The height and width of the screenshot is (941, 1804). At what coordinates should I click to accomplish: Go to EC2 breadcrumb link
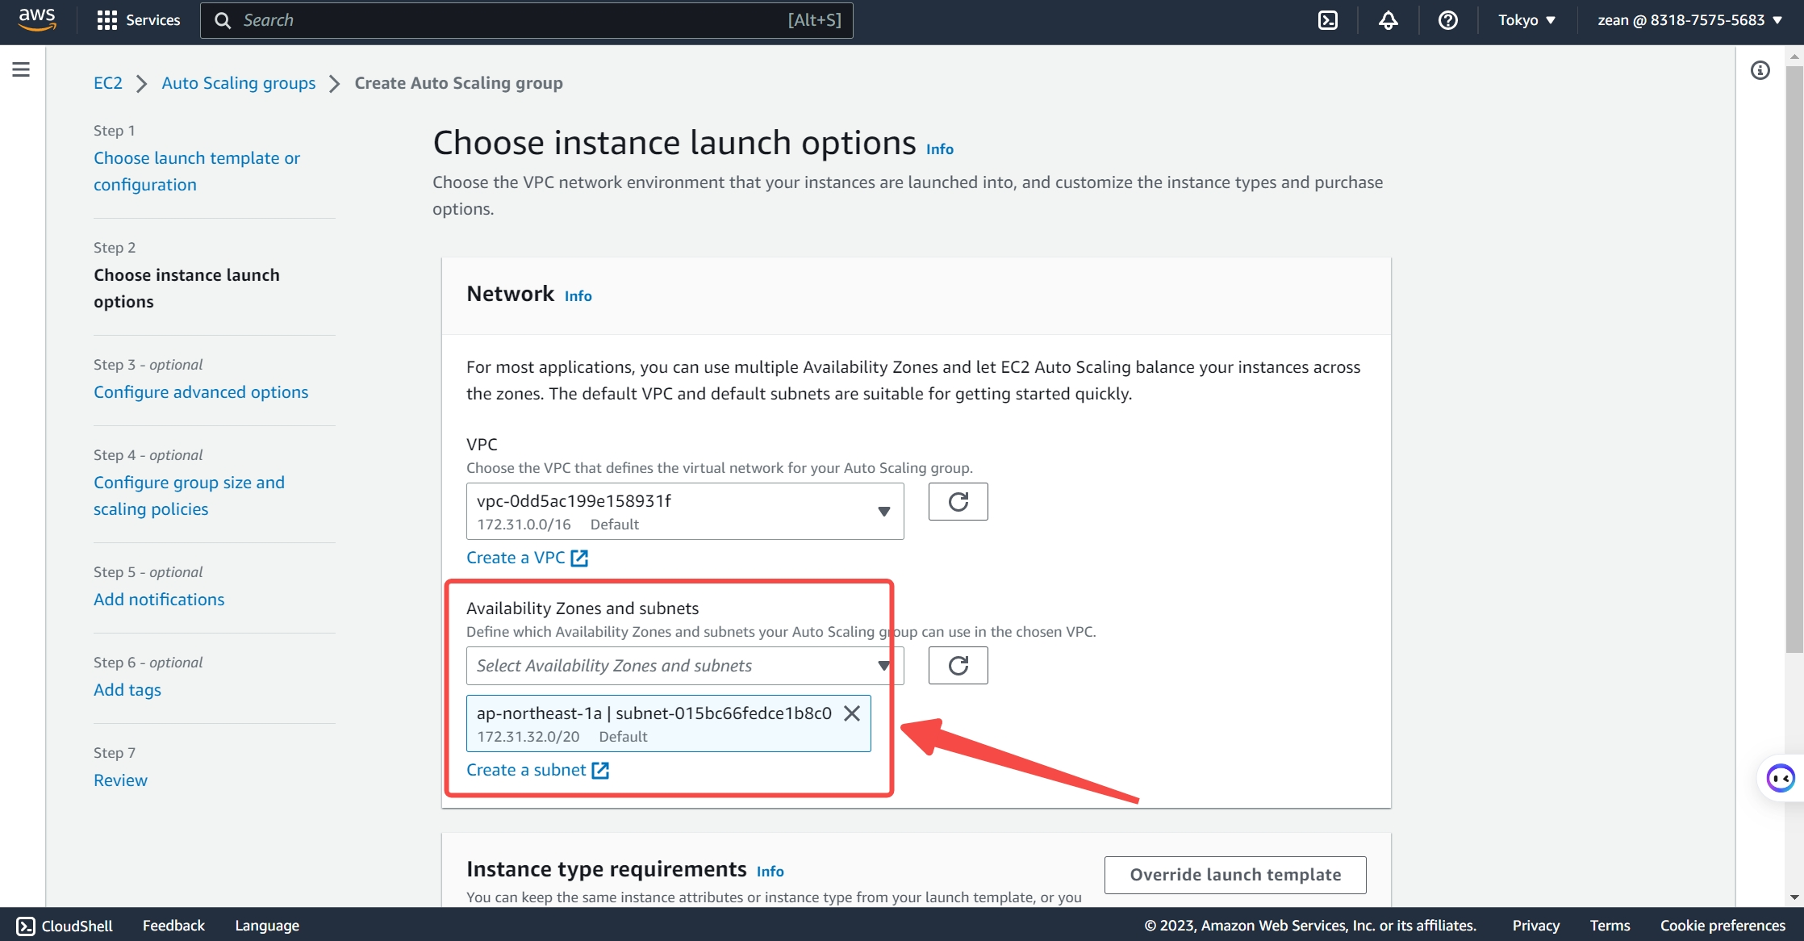coord(108,83)
